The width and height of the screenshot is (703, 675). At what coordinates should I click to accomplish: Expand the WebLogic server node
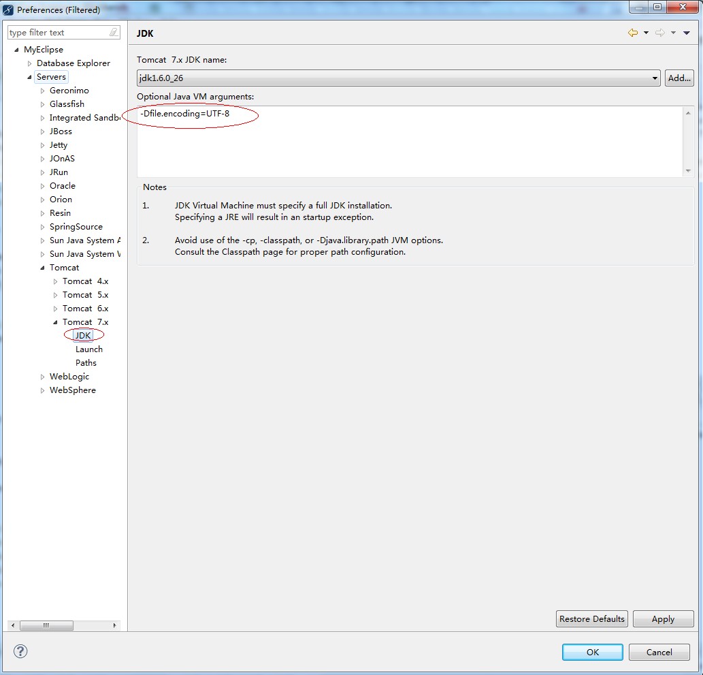pyautogui.click(x=43, y=377)
